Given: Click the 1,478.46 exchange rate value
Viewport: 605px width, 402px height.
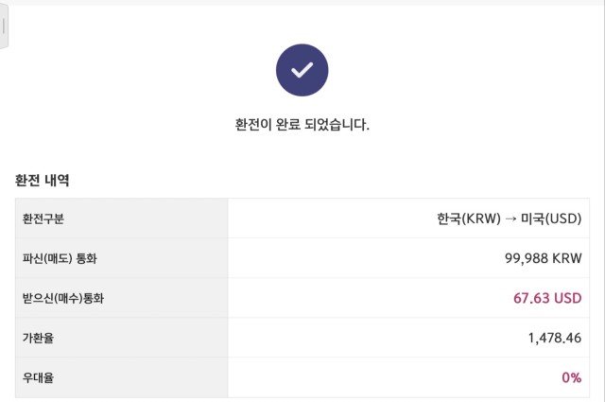Looking at the screenshot, I should [554, 338].
